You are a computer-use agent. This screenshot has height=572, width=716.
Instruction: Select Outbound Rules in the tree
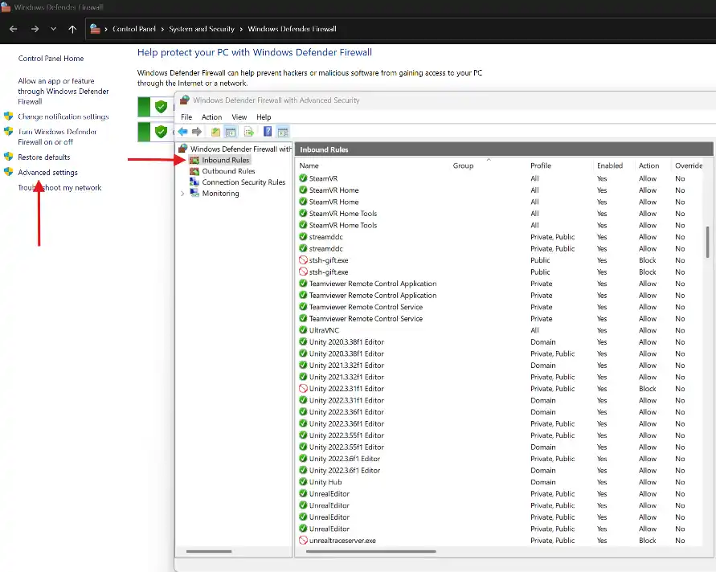228,171
